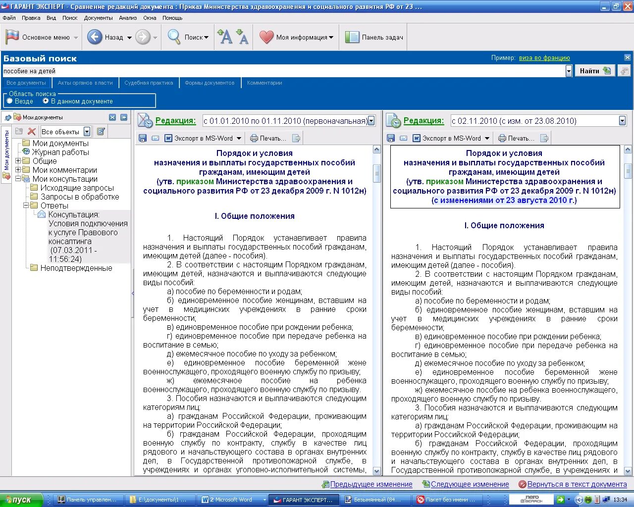Screen dimensions: 634x507
Task: Create new folder in Мои документы toolbar
Action: click(x=19, y=131)
